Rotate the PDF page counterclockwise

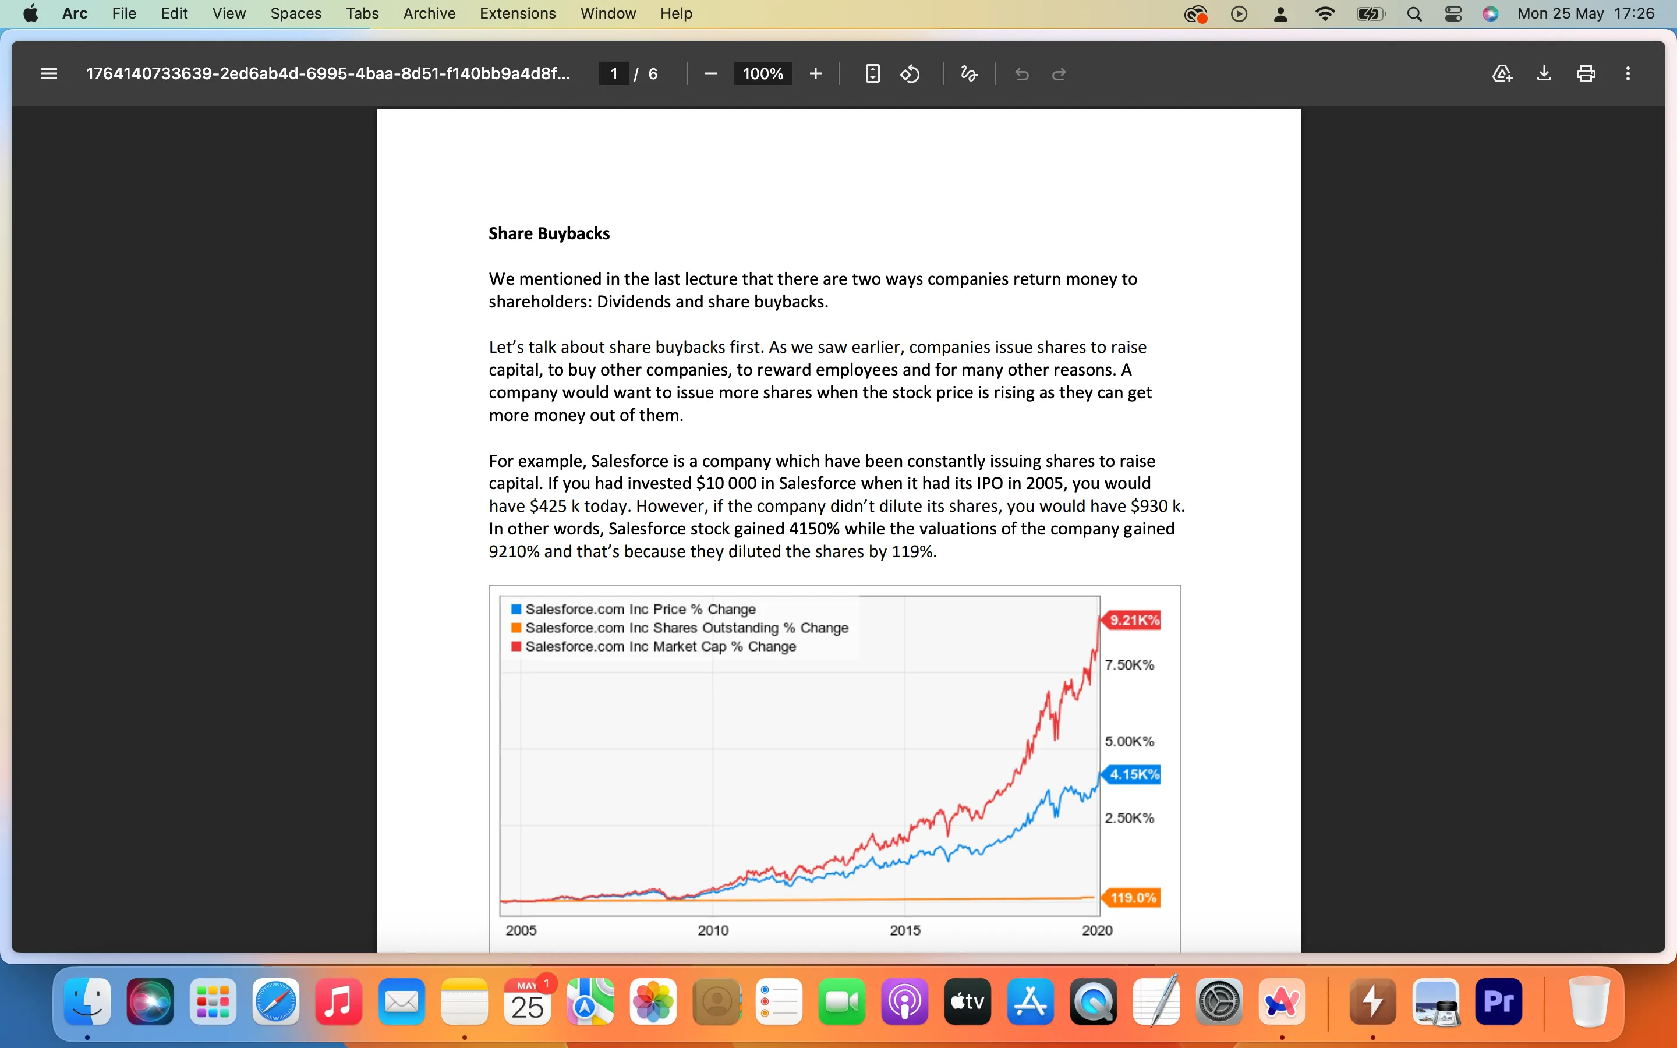pos(910,73)
